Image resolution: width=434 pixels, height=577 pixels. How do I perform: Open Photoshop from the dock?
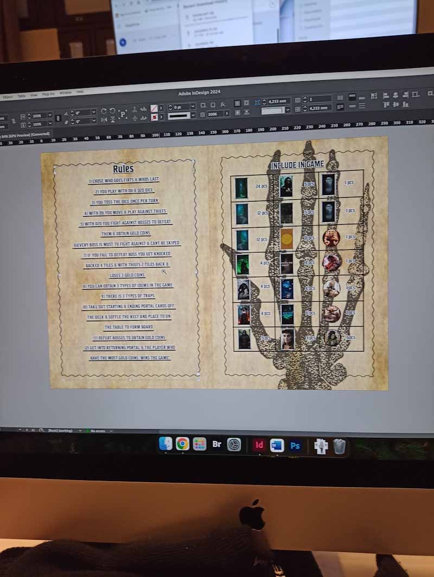click(x=296, y=446)
